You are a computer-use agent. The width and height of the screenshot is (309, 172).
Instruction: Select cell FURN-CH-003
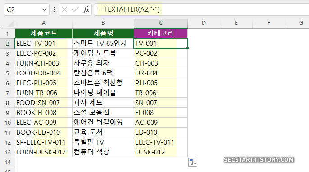click(x=44, y=63)
